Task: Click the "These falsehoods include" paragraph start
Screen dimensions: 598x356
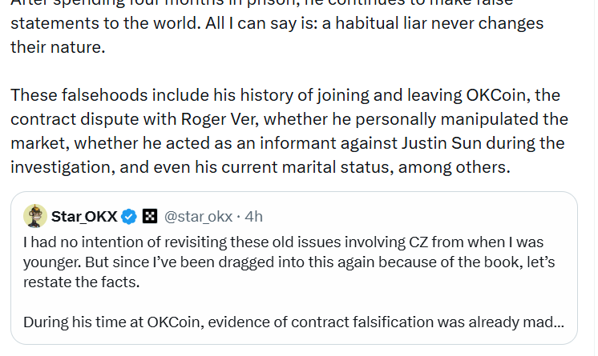Action: (x=96, y=95)
